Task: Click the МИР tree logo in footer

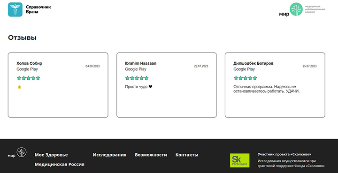Action: (x=17, y=152)
